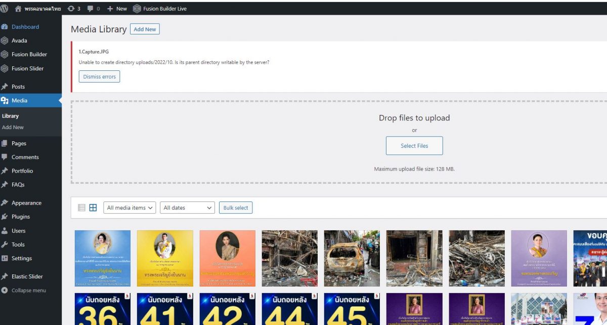The width and height of the screenshot is (607, 325).
Task: Click the Add New button beside Media Library
Action: pos(145,29)
